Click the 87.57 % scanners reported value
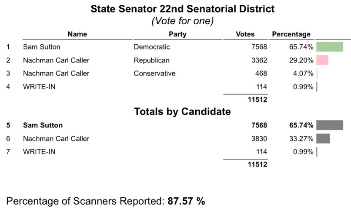This screenshot has width=351, height=209. (x=186, y=201)
